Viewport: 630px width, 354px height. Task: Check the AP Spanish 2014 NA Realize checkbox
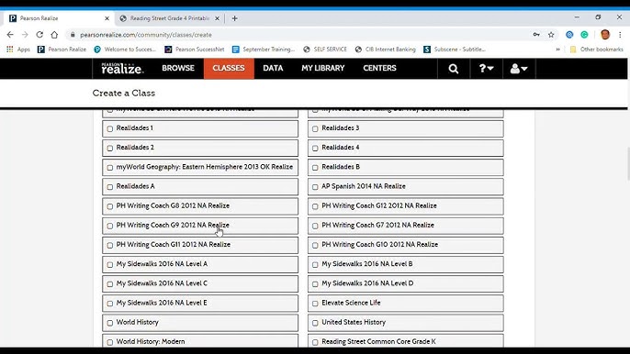tap(315, 187)
